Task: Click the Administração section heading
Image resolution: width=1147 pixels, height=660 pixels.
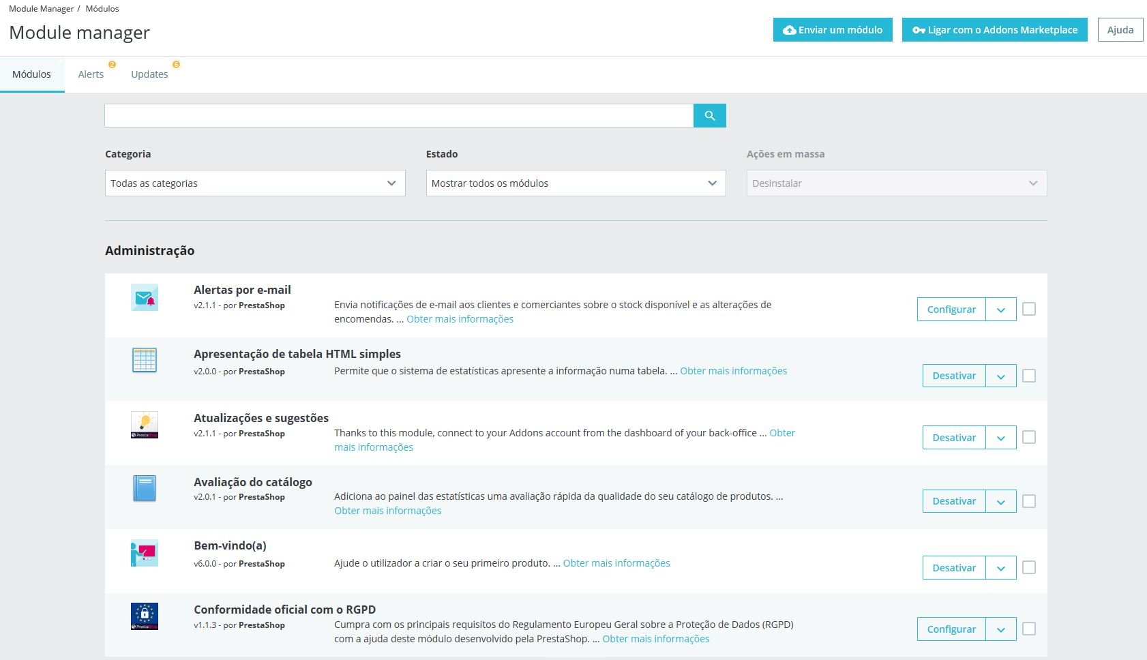Action: pos(149,251)
